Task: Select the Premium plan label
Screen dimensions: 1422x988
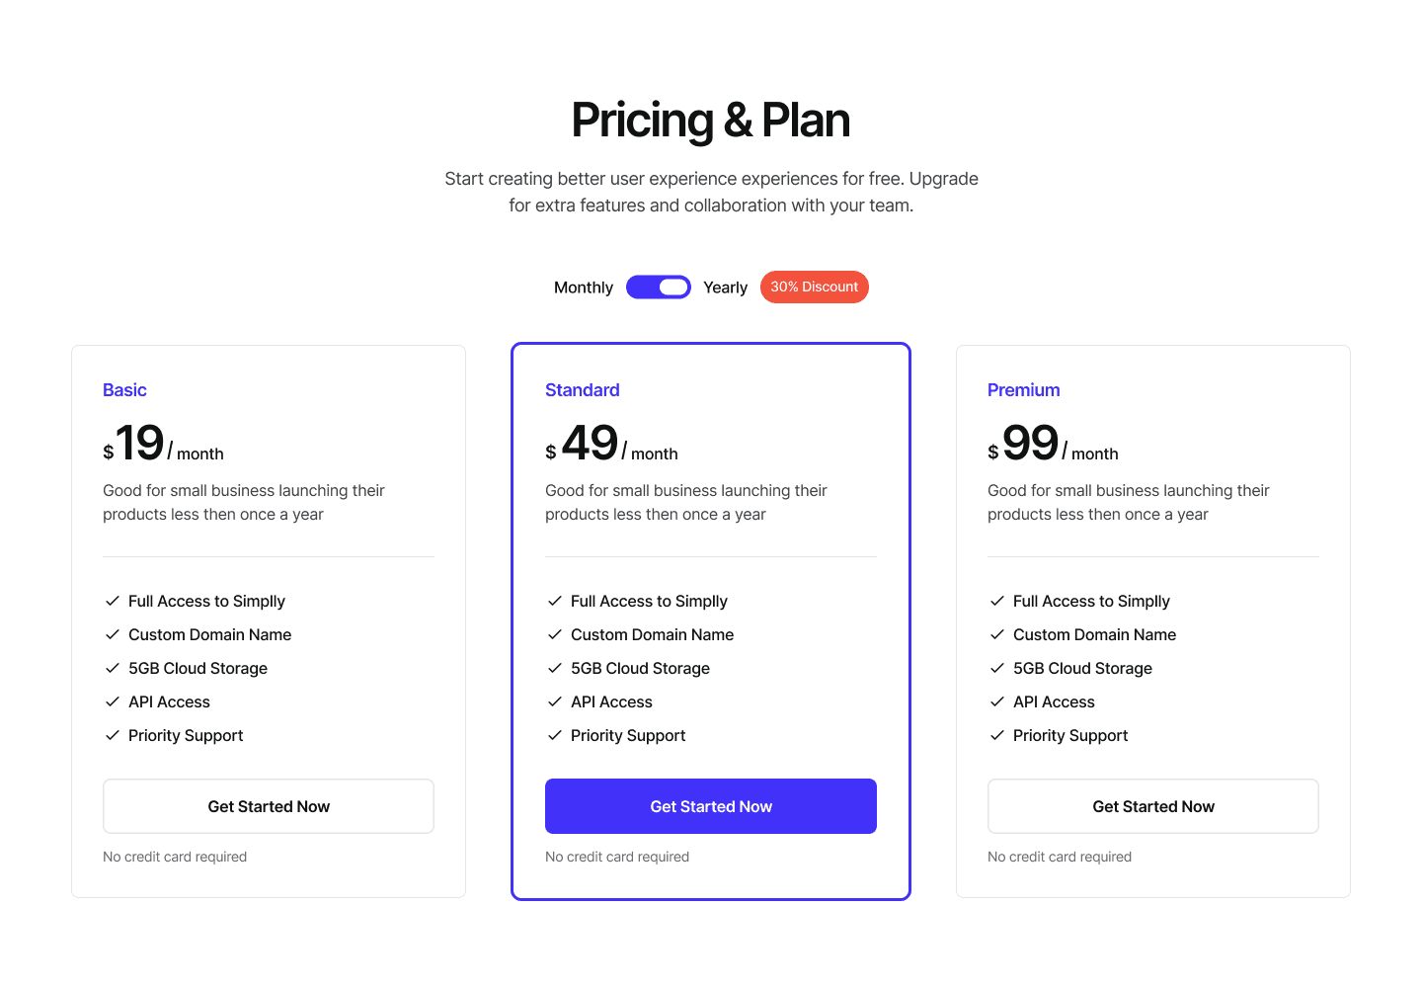Action: click(x=1023, y=389)
